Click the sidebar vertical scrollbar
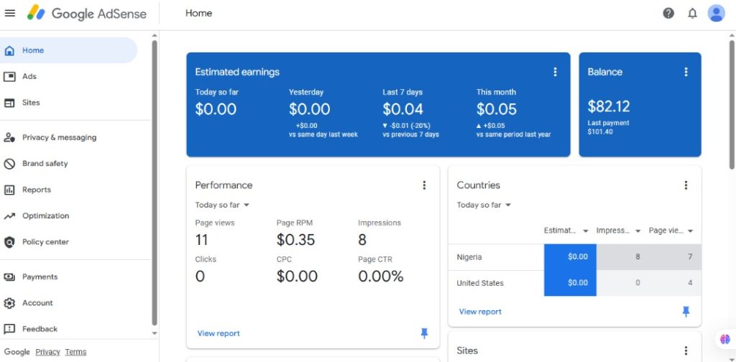Image resolution: width=736 pixels, height=362 pixels. [155, 180]
